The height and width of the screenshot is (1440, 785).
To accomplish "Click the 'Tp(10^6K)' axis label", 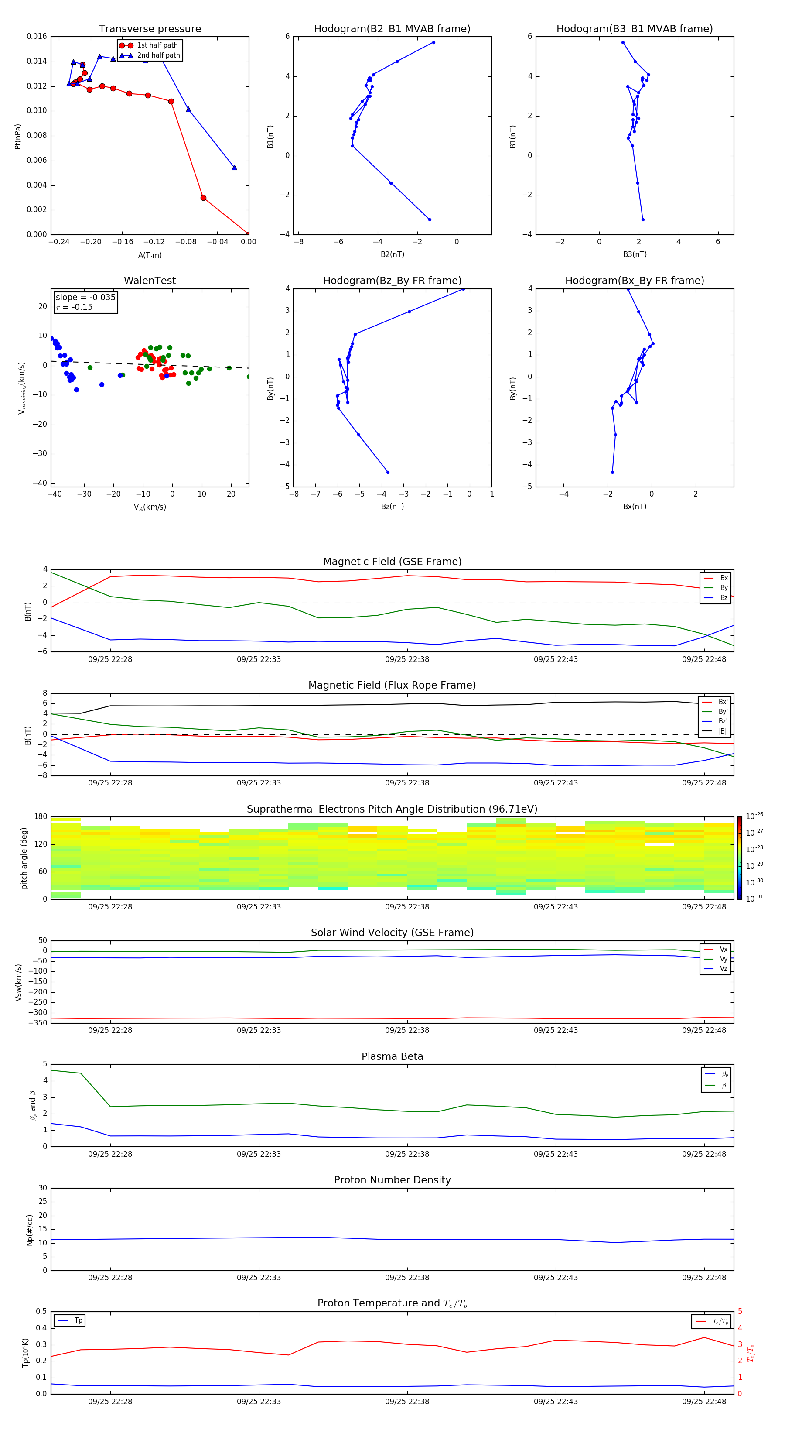I will [25, 1353].
